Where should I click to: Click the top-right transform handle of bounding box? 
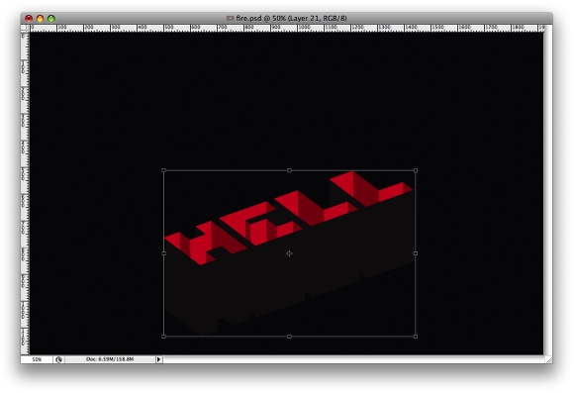[415, 170]
